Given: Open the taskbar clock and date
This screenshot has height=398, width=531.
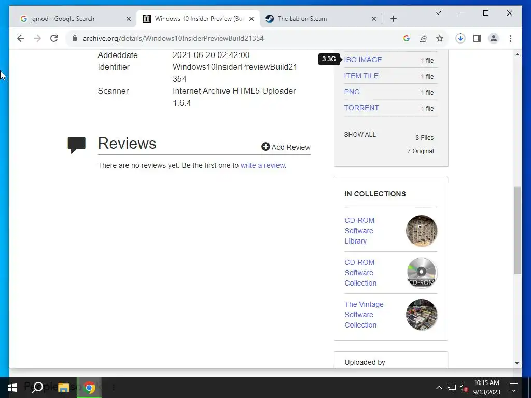Looking at the screenshot, I should [x=486, y=388].
